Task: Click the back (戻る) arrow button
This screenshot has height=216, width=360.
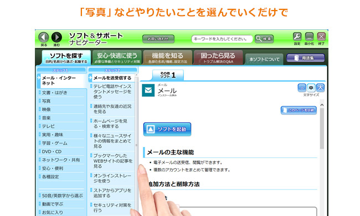Action: point(43,37)
